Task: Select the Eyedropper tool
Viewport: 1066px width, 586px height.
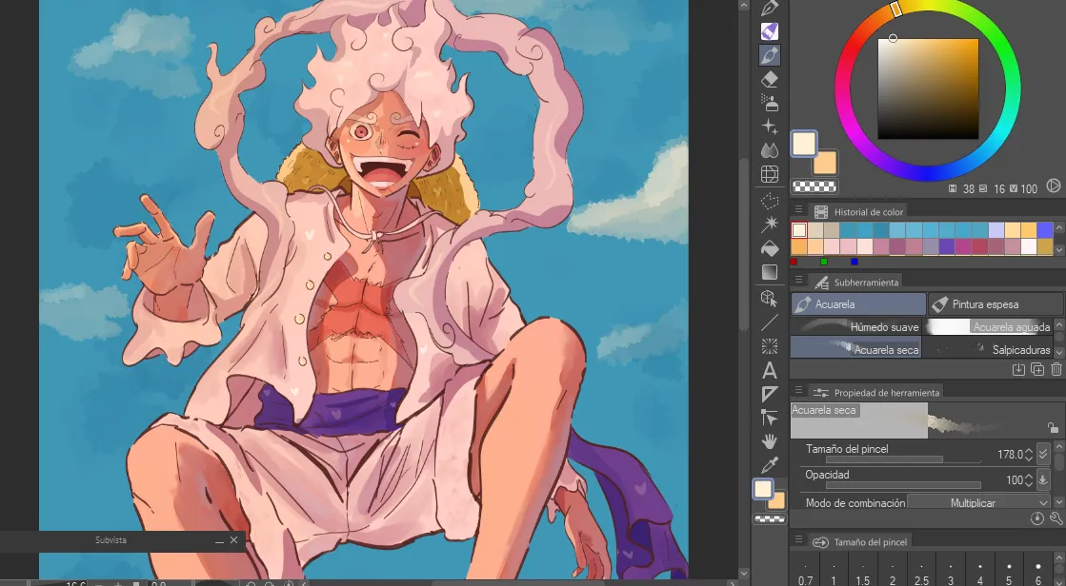Action: pos(770,466)
